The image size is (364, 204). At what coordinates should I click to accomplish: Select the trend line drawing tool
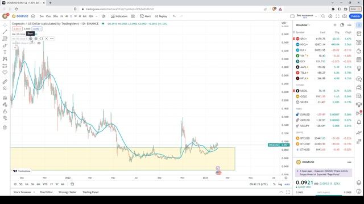5,32
